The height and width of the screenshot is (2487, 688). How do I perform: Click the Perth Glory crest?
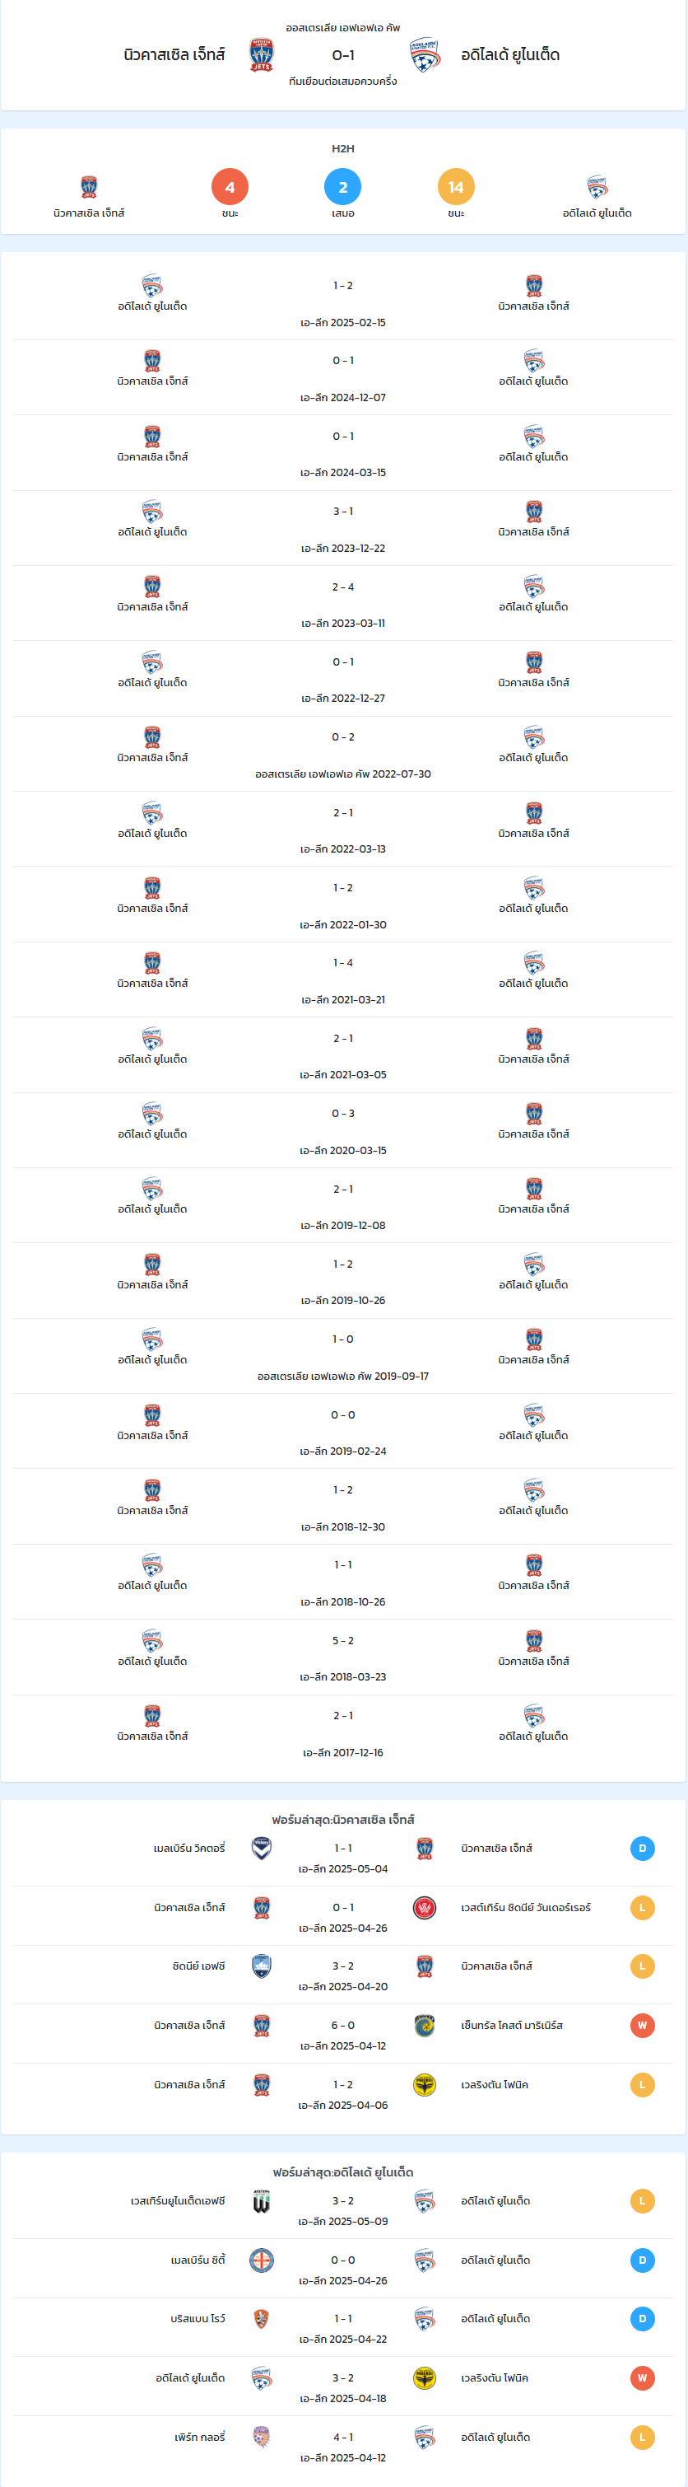click(262, 2437)
